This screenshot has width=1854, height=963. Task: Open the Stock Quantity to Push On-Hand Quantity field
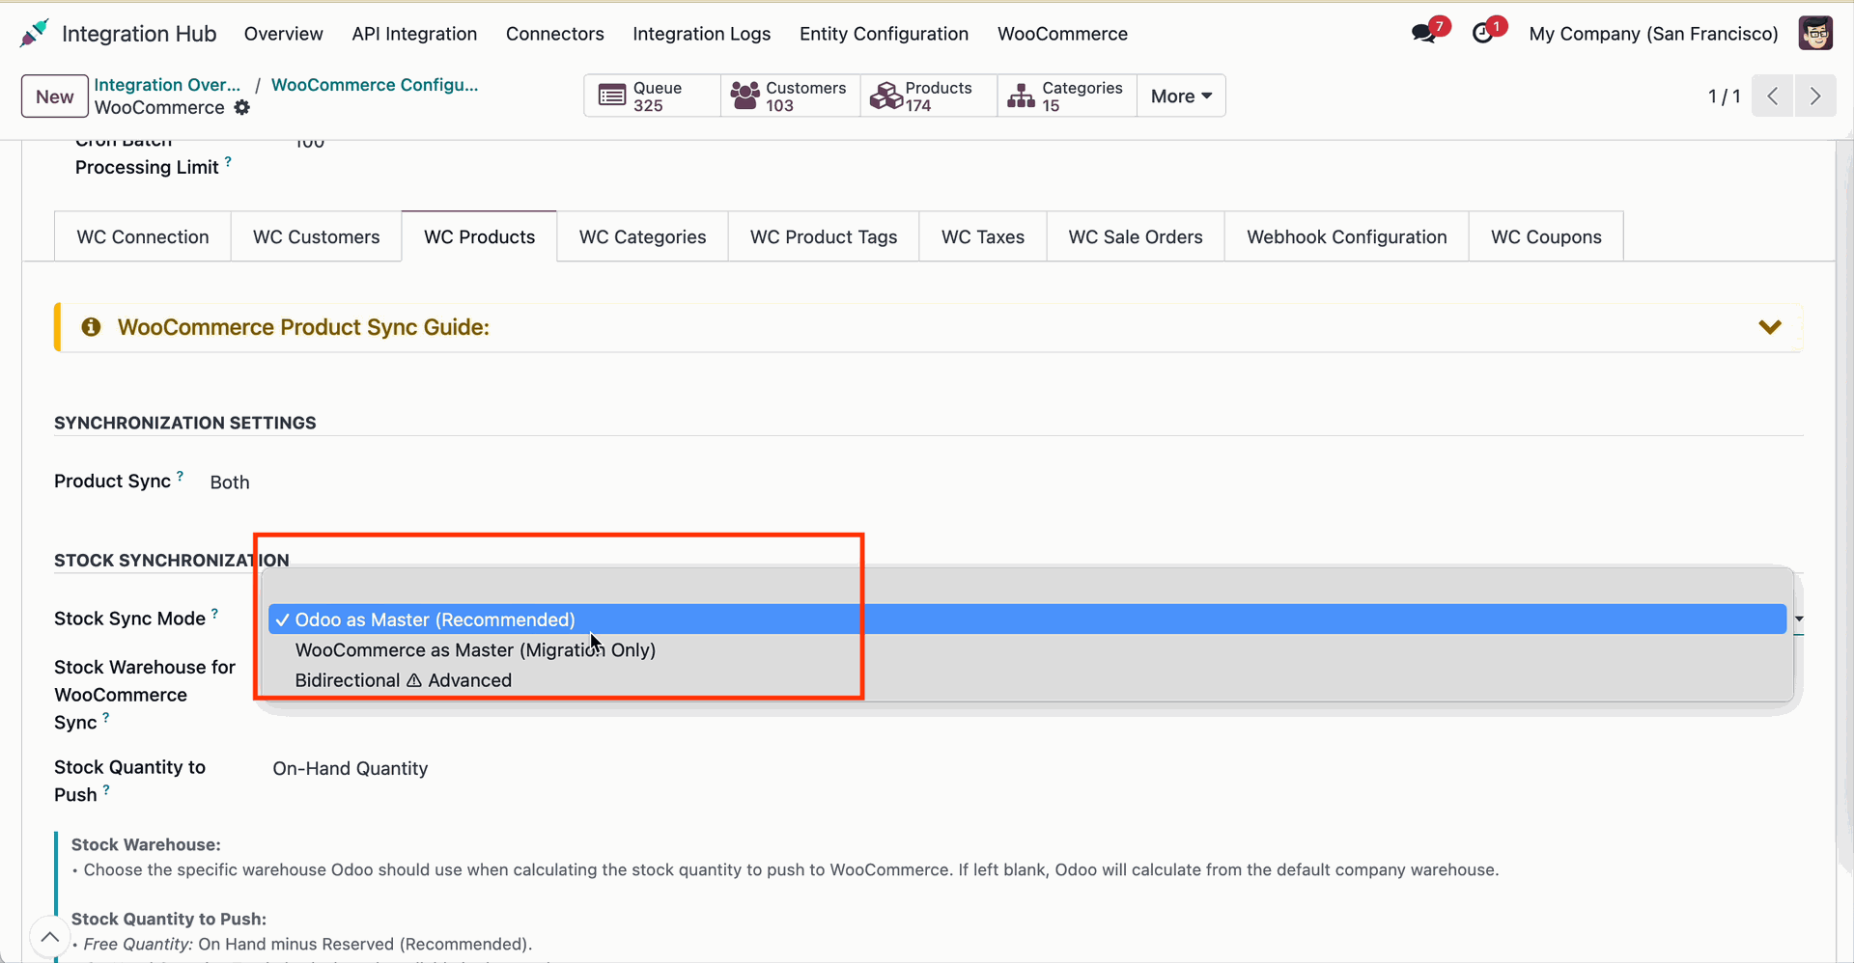350,769
